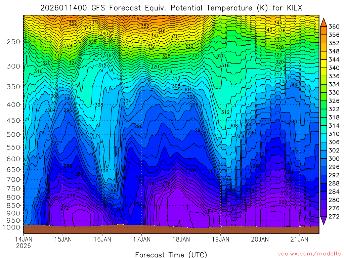Click the color scale label 306
This screenshot has width=344, height=258.
point(334,142)
